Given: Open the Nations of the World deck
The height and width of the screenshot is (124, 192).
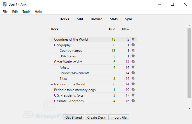Looking at the screenshot, I should pos(70,84).
